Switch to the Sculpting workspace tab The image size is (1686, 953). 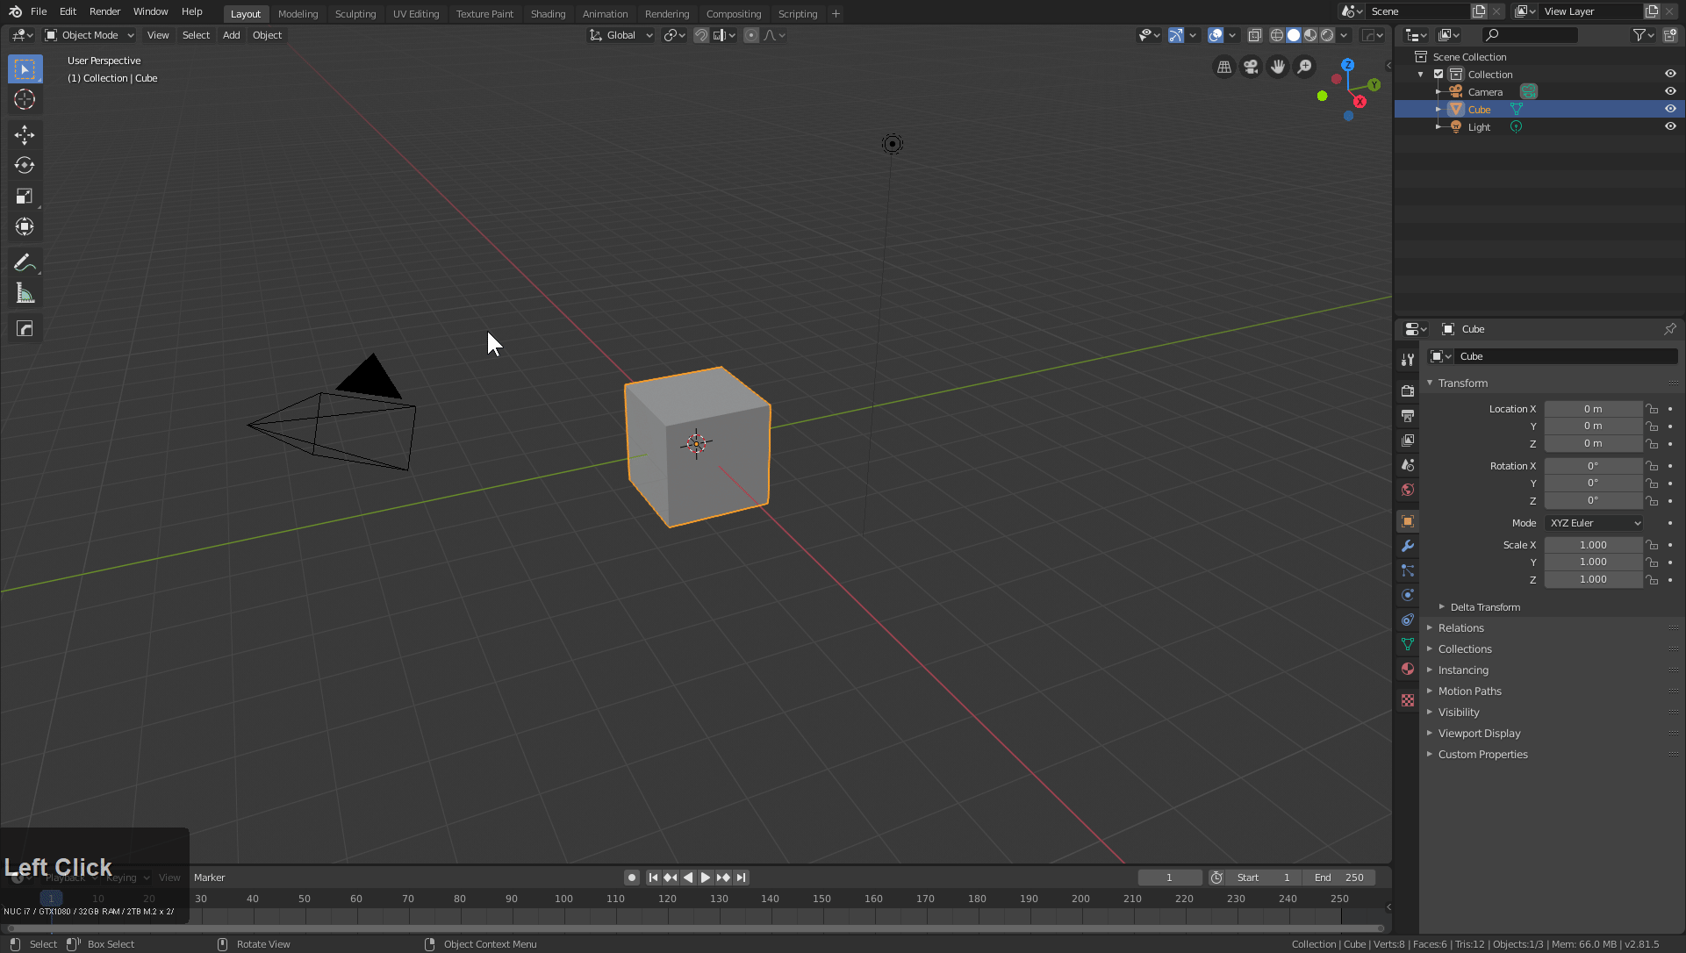355,14
